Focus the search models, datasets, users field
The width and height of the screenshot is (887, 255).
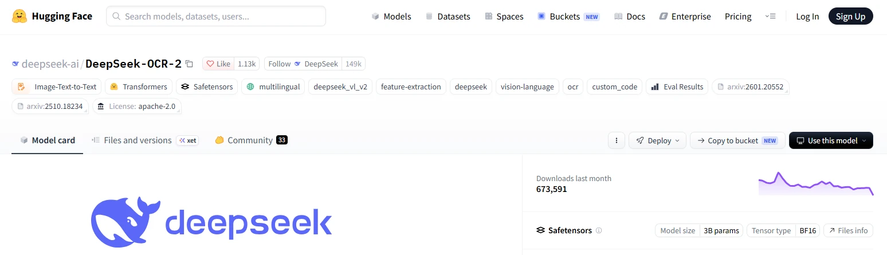(216, 16)
